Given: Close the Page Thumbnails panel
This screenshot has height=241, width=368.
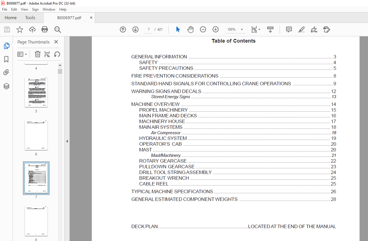Looking at the screenshot, I should (x=56, y=42).
